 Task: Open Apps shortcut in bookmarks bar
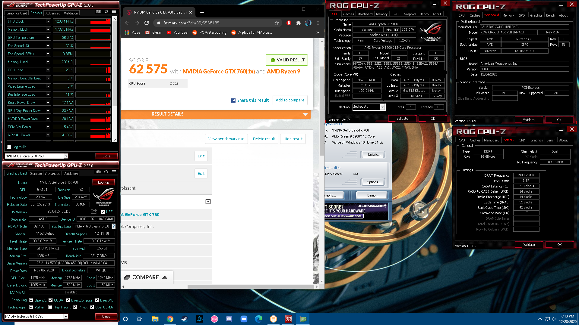pos(133,32)
